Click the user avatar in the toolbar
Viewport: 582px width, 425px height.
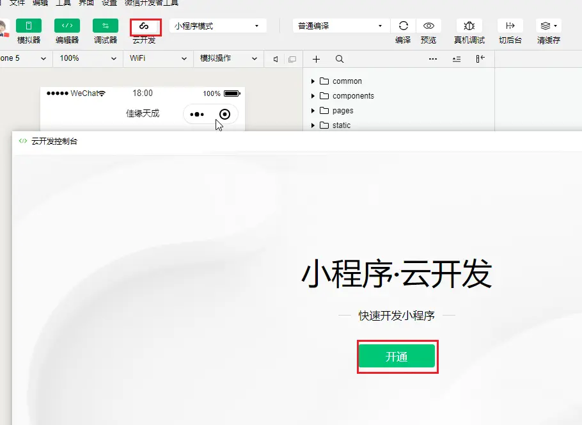4,29
